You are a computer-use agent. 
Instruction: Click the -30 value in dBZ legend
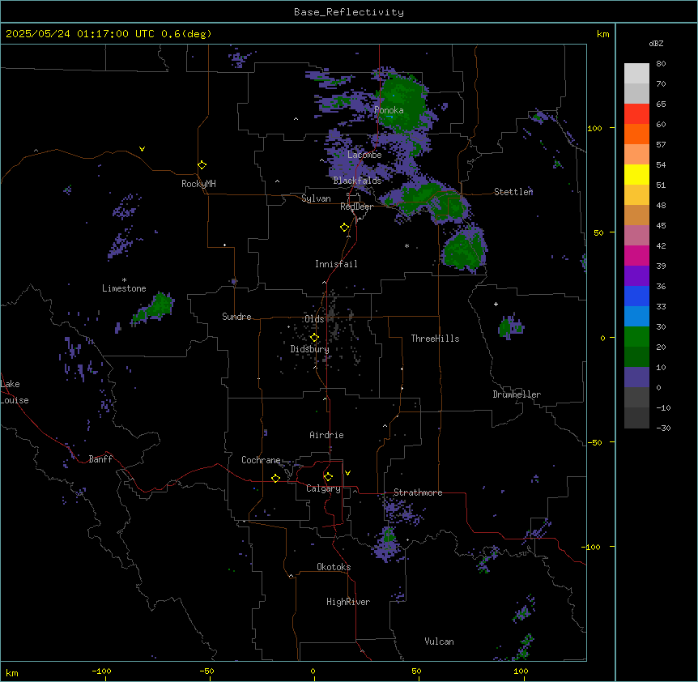663,428
